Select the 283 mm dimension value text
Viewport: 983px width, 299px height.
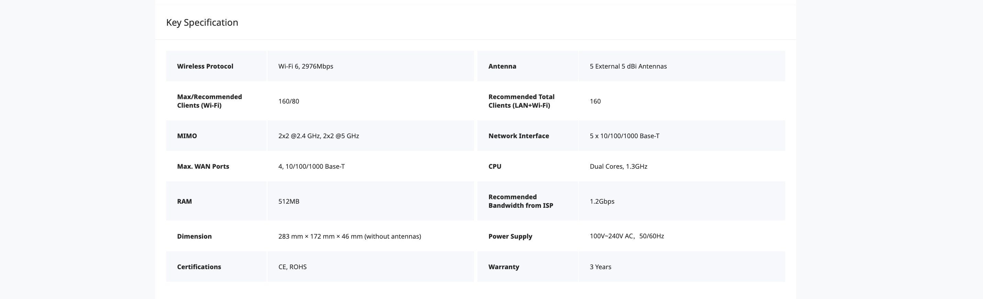349,237
